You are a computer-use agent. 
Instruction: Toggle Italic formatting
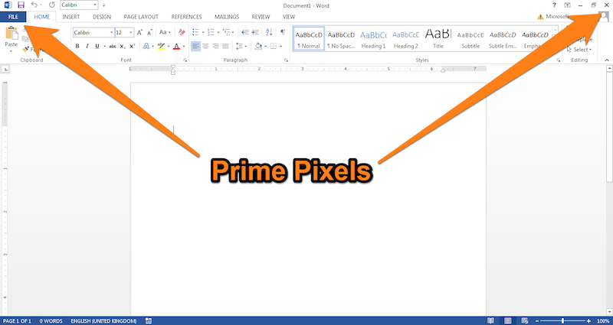pyautogui.click(x=88, y=47)
